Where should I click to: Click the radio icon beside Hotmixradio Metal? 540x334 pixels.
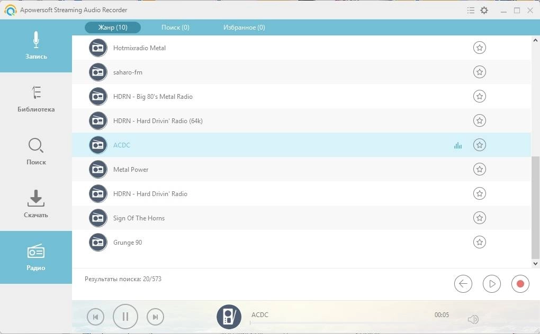[x=98, y=48]
